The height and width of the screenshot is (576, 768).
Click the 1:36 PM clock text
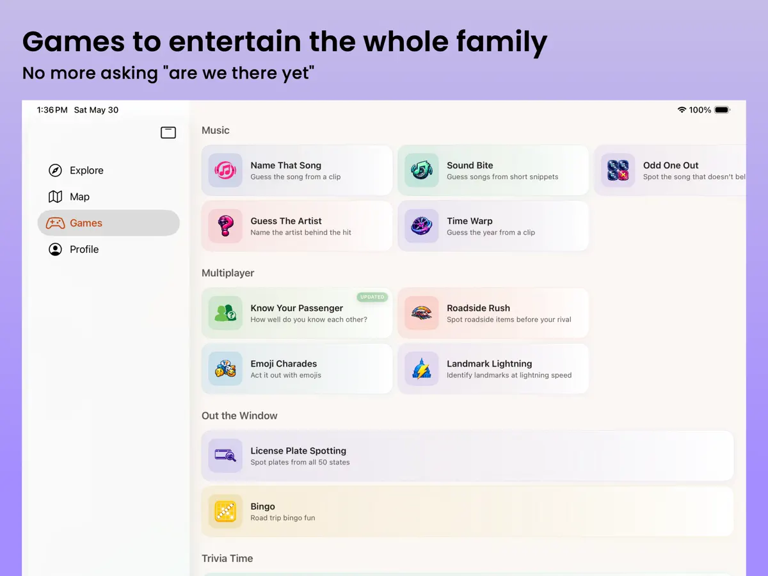click(x=52, y=110)
